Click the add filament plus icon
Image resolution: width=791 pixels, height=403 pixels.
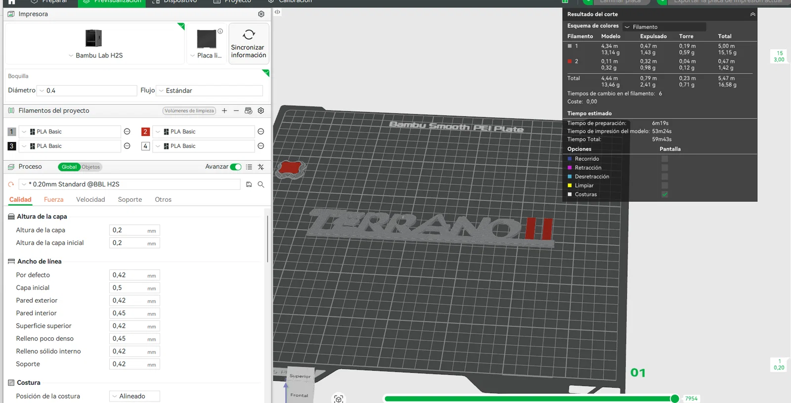[x=224, y=111]
